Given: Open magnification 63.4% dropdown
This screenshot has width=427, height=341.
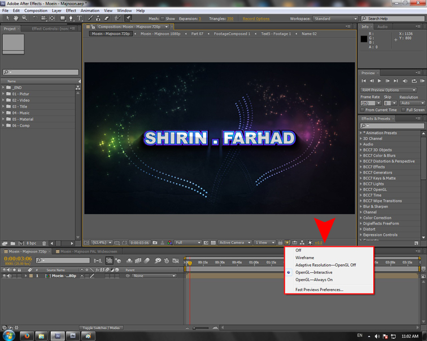Looking at the screenshot, I should (102, 242).
